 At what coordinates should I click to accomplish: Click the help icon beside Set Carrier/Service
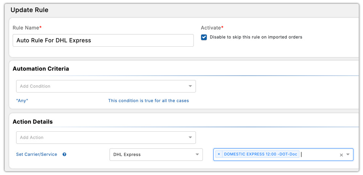[x=64, y=154]
